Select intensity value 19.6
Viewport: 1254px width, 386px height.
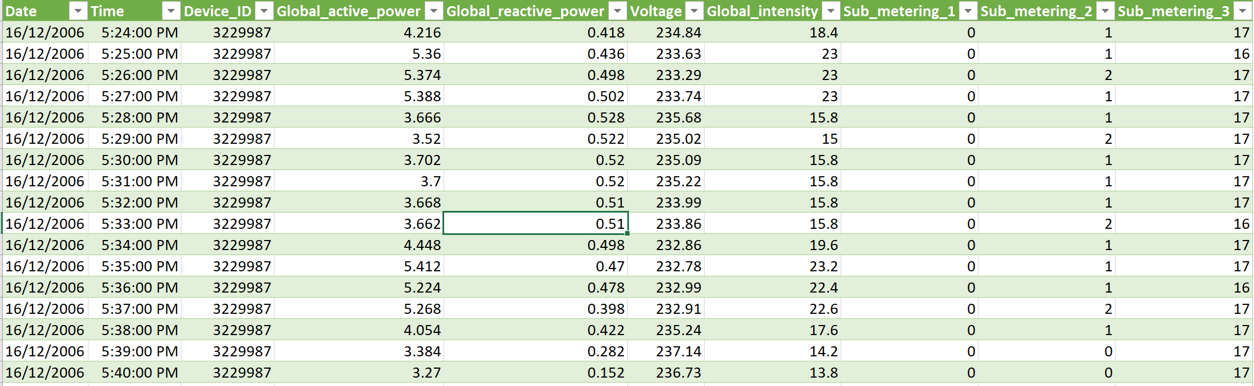tap(772, 245)
